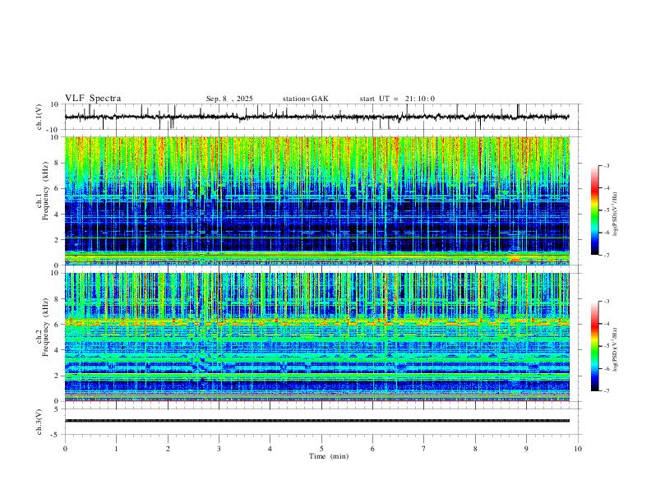Image resolution: width=651 pixels, height=503 pixels.
Task: Click the ch.3(V) flat black trace
Action: [x=317, y=421]
